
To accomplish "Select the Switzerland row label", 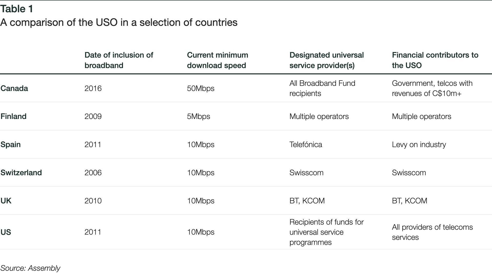I will (x=21, y=172).
